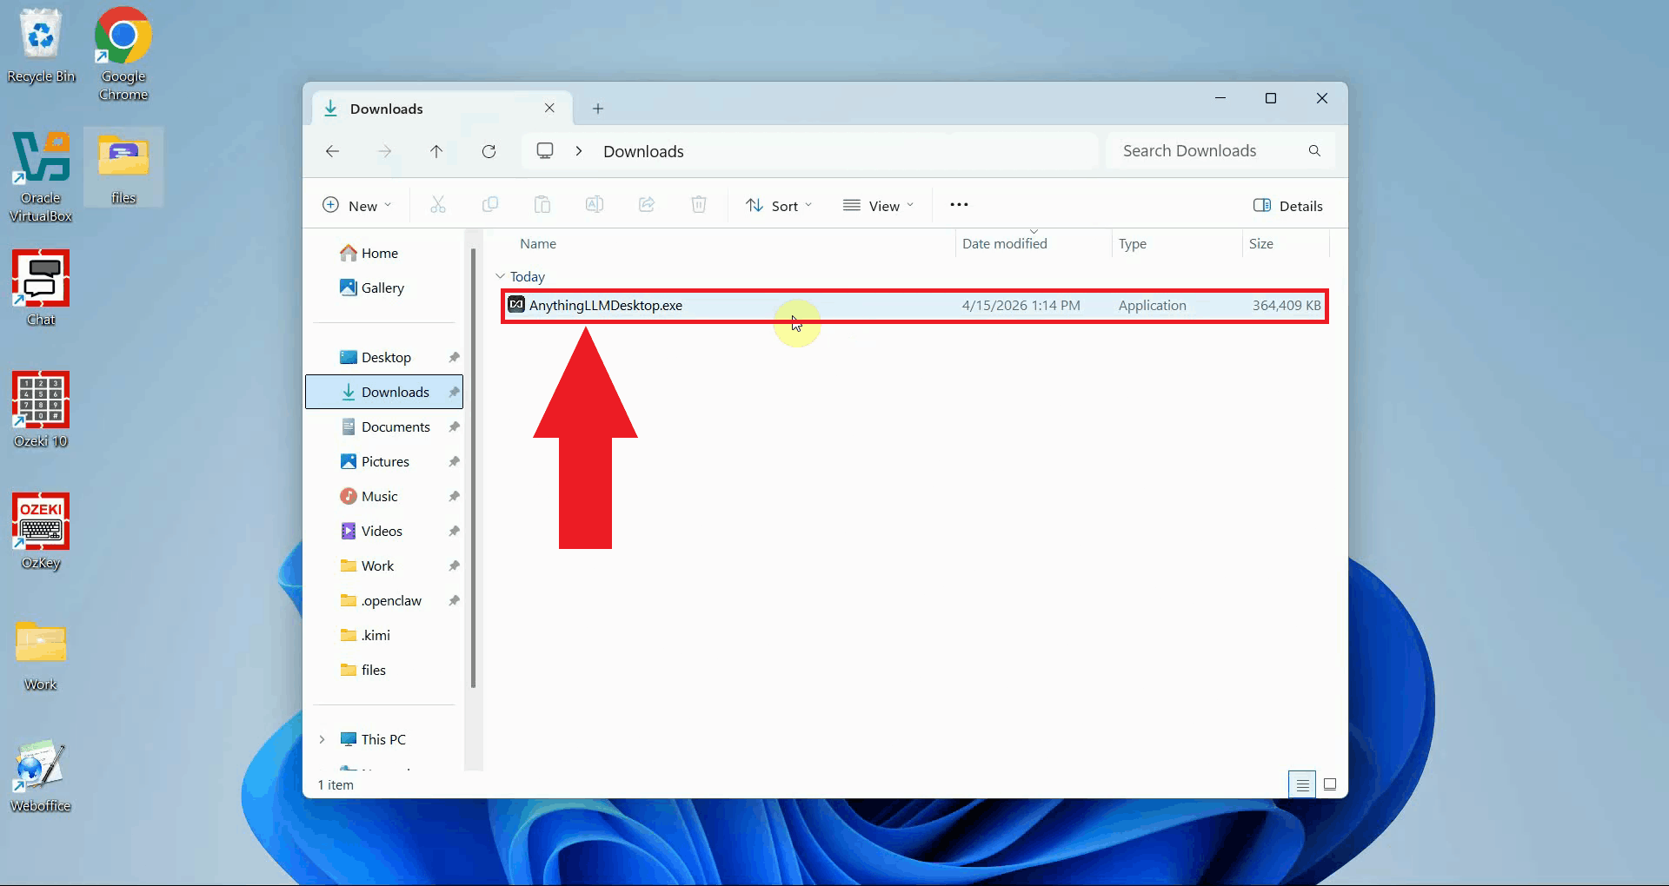The height and width of the screenshot is (886, 1669).
Task: Click the New button in toolbar
Action: click(x=356, y=206)
